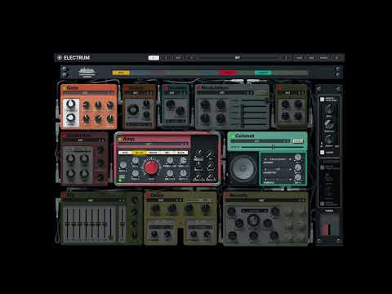Click the rightmost separate EQ fader
Image resolution: width=392 pixels, height=294 pixels.
pos(122,225)
